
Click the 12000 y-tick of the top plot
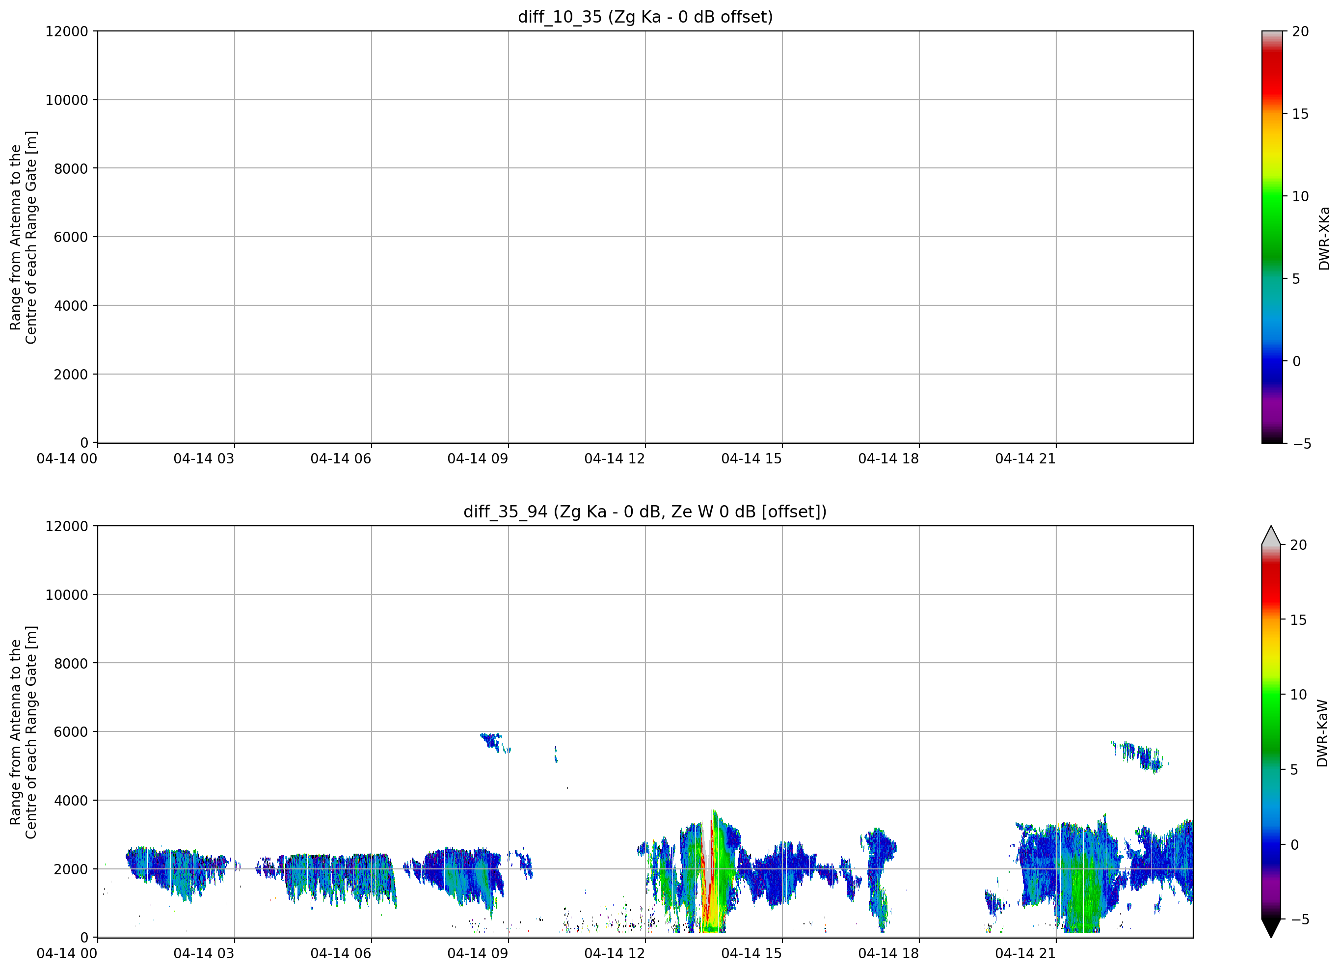67,31
